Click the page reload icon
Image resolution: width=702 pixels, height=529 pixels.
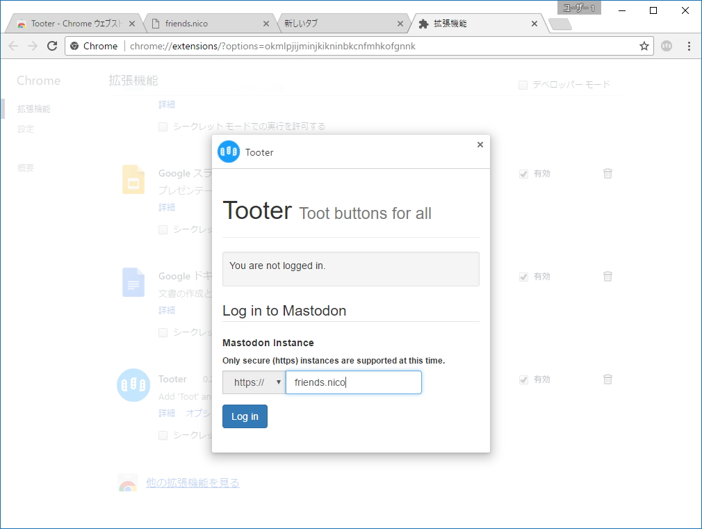(51, 46)
